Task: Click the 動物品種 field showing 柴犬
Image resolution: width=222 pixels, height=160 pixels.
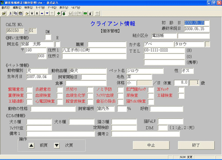Action: pos(88,71)
